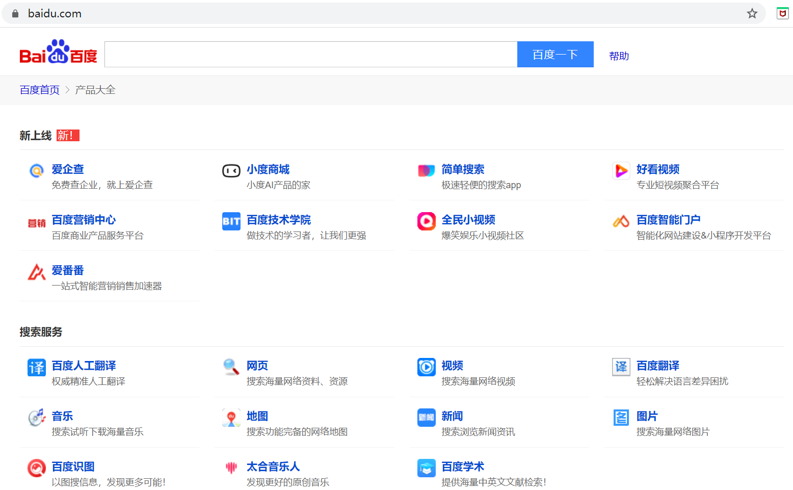Click the 好看视频 play icon

coord(621,170)
